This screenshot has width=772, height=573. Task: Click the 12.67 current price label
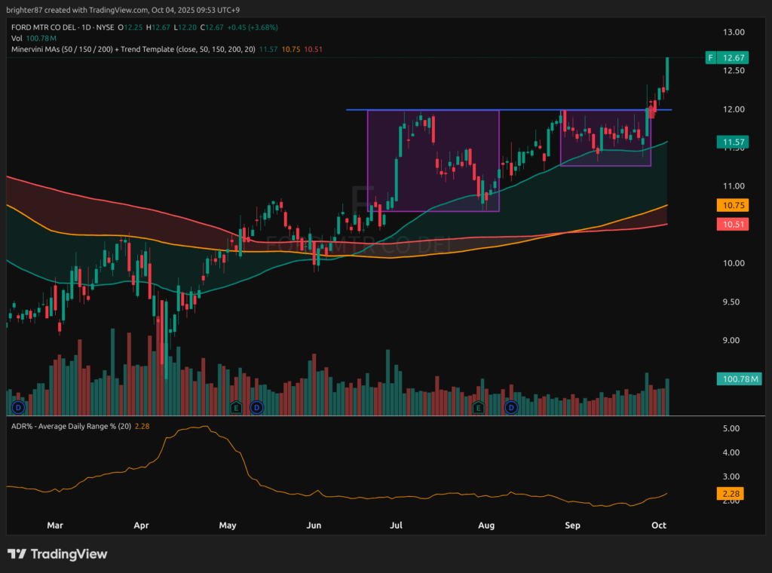pos(734,57)
